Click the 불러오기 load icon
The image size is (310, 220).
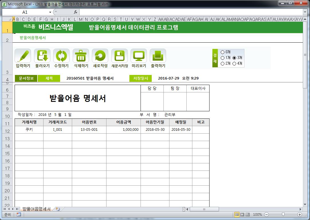point(42,56)
